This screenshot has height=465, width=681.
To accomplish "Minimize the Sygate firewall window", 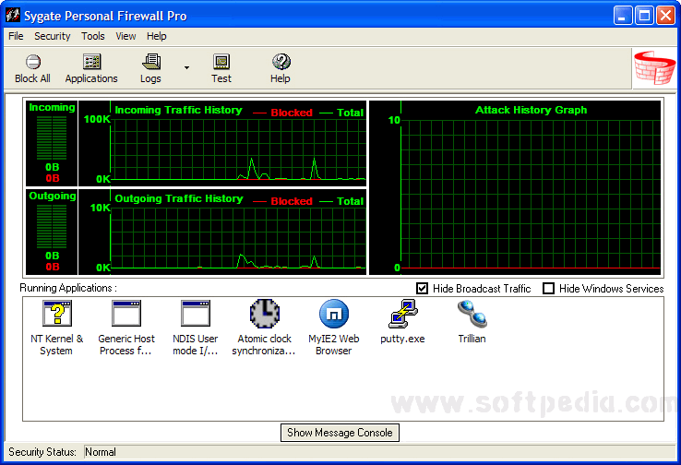I will tap(623, 16).
